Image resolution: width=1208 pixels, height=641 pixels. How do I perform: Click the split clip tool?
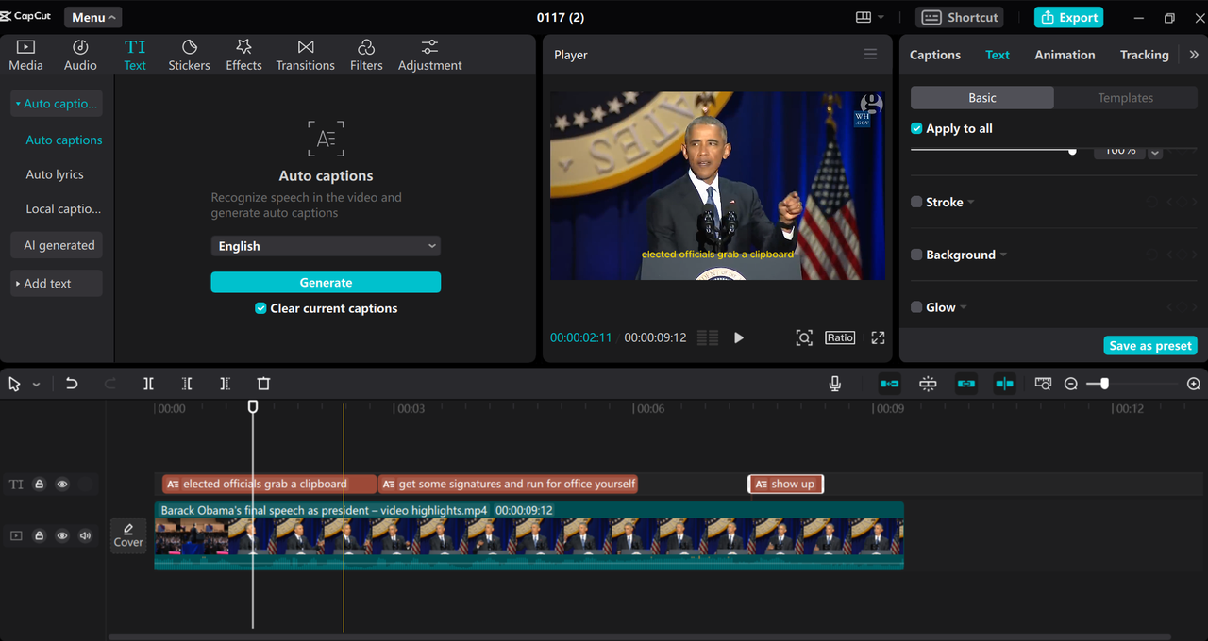coord(148,384)
